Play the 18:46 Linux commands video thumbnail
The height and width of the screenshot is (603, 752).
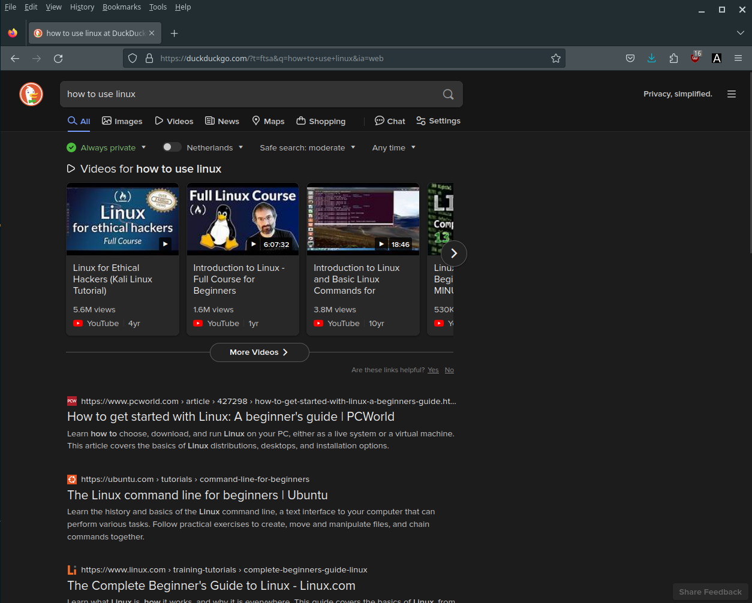[x=363, y=219]
